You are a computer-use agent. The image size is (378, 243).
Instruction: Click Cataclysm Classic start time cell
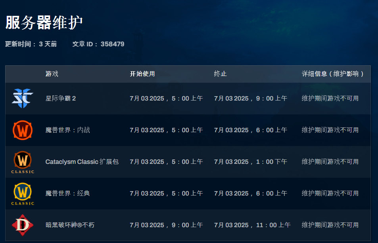coord(166,162)
